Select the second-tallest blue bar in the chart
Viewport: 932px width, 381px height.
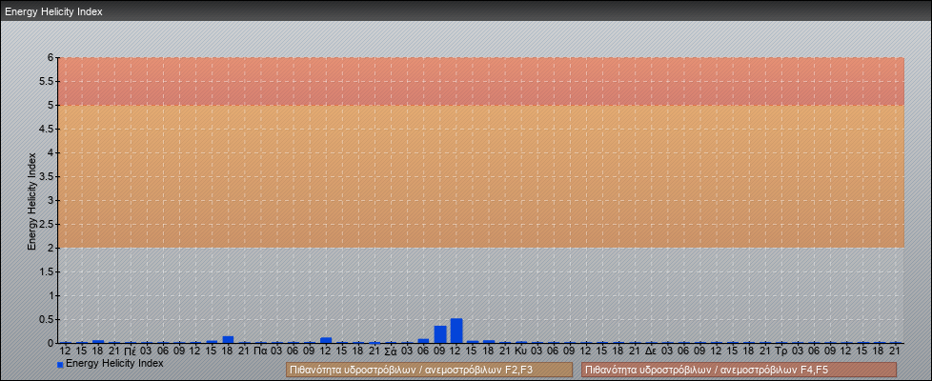click(440, 334)
